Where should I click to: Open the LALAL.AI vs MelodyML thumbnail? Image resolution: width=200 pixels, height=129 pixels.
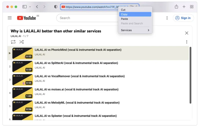point(23,106)
